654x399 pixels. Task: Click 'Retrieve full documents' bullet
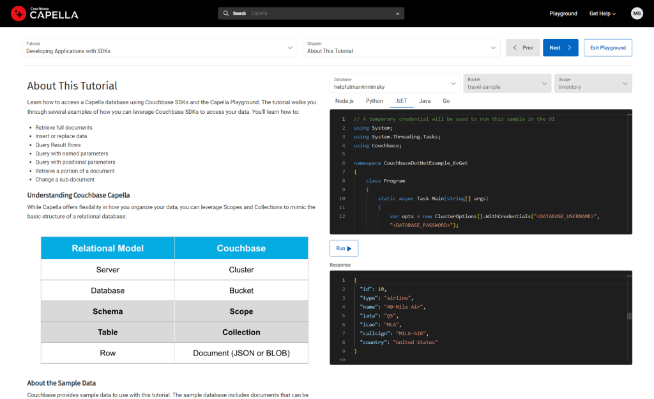coord(64,128)
